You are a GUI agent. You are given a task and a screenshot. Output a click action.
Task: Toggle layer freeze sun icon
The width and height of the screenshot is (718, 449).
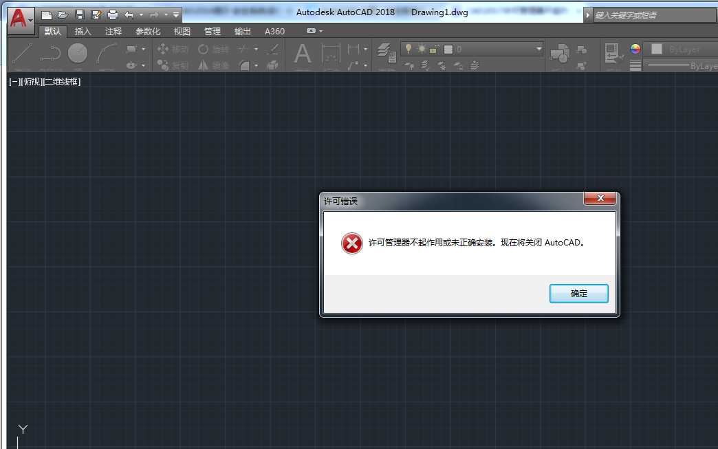click(422, 49)
